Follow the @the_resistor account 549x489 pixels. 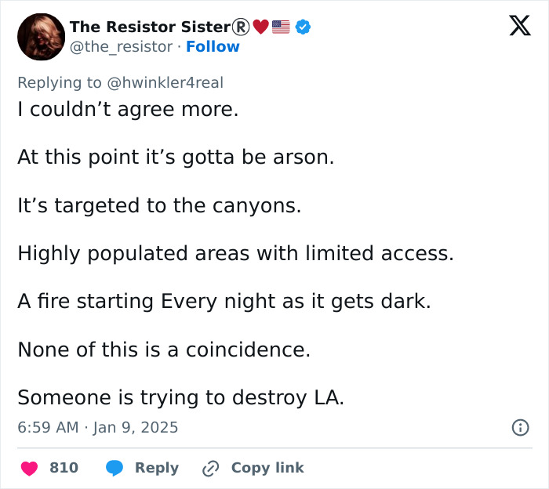click(213, 47)
